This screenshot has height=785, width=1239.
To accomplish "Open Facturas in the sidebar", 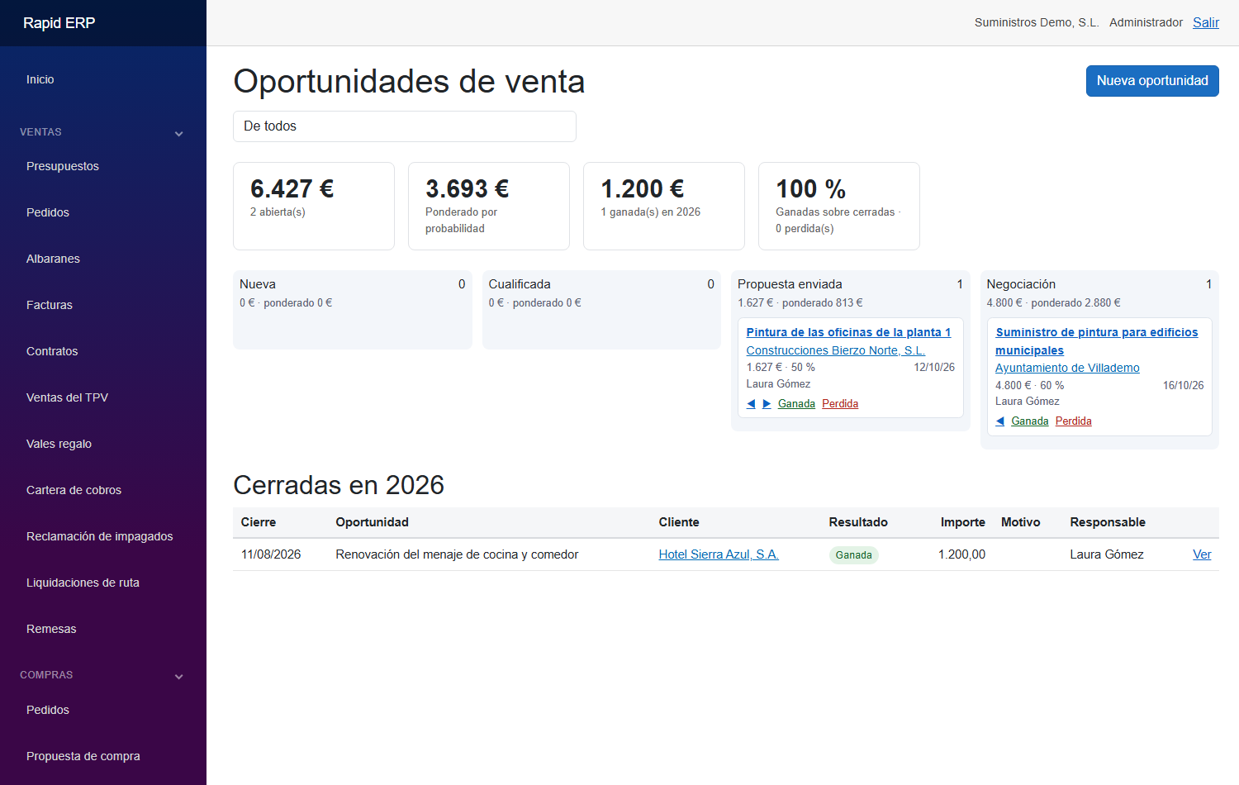I will tap(50, 305).
